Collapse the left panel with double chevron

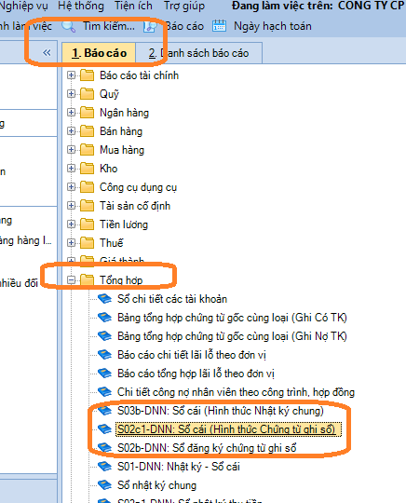[47, 52]
